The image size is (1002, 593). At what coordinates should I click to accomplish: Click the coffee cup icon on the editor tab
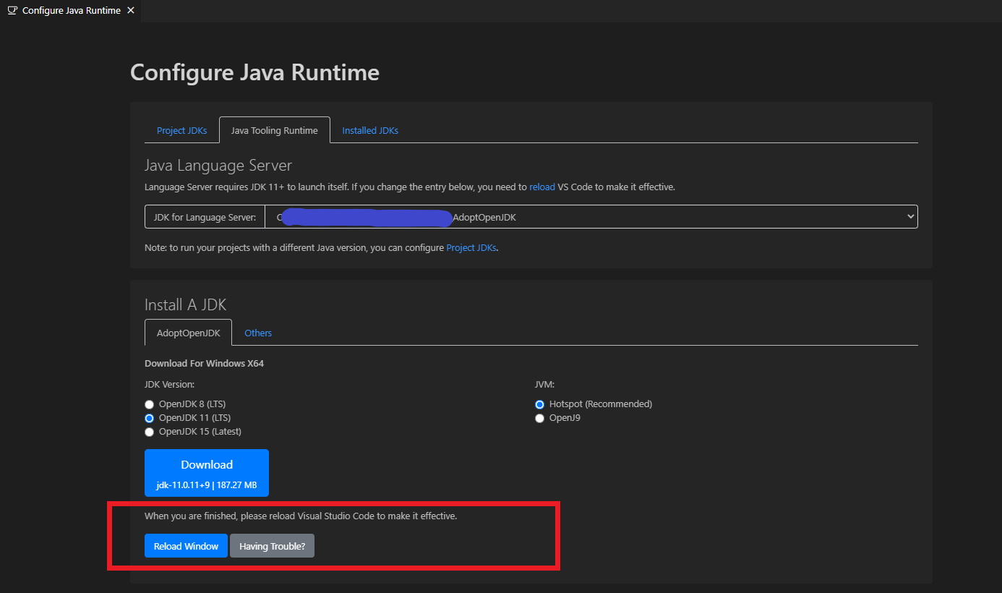click(12, 11)
